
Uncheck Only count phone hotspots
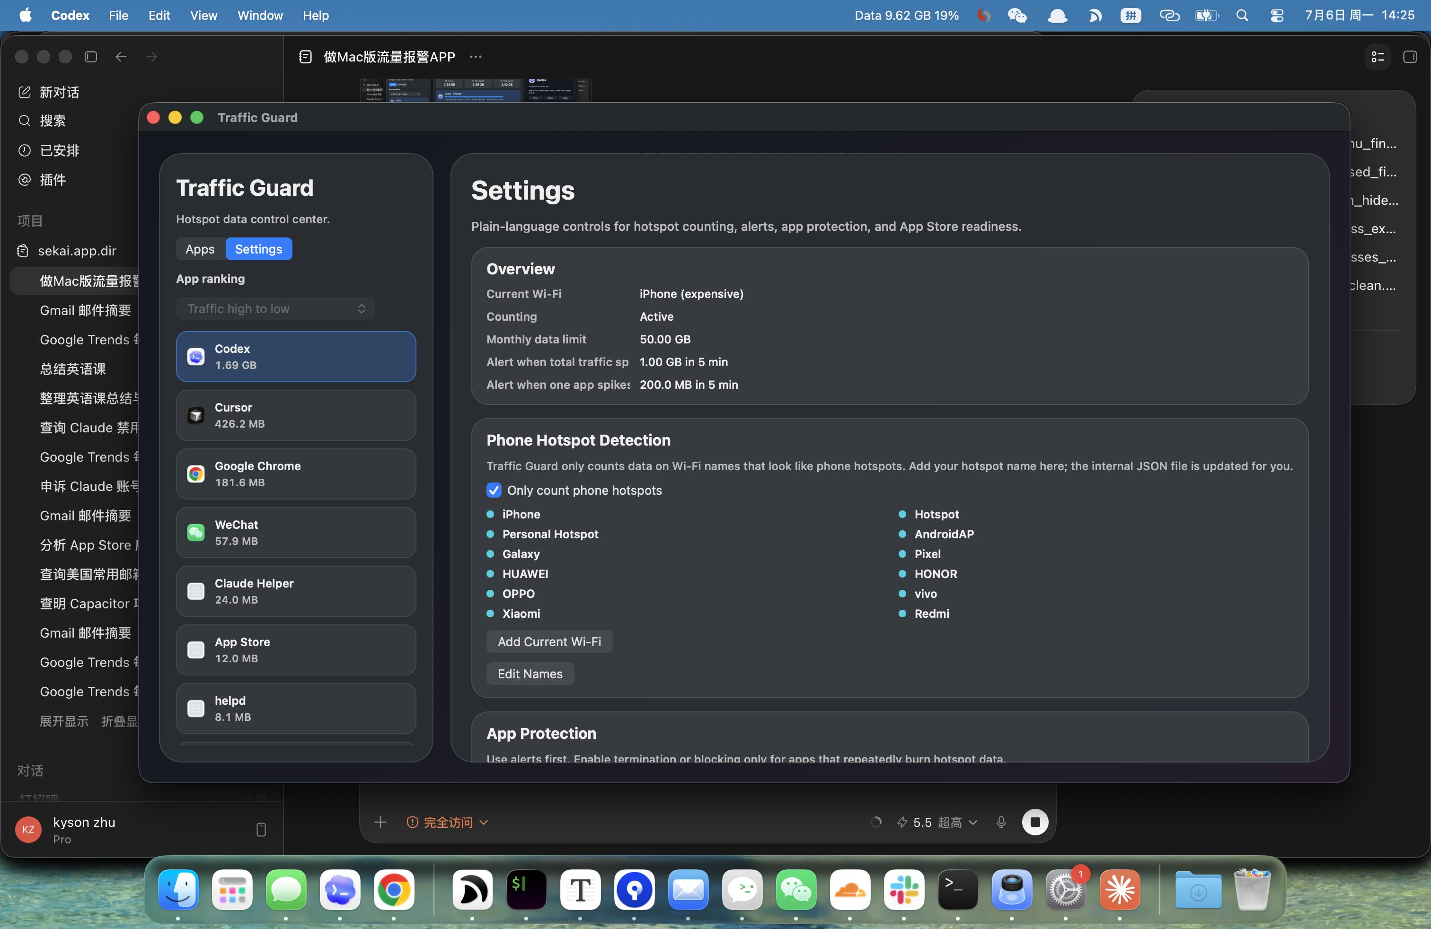494,490
